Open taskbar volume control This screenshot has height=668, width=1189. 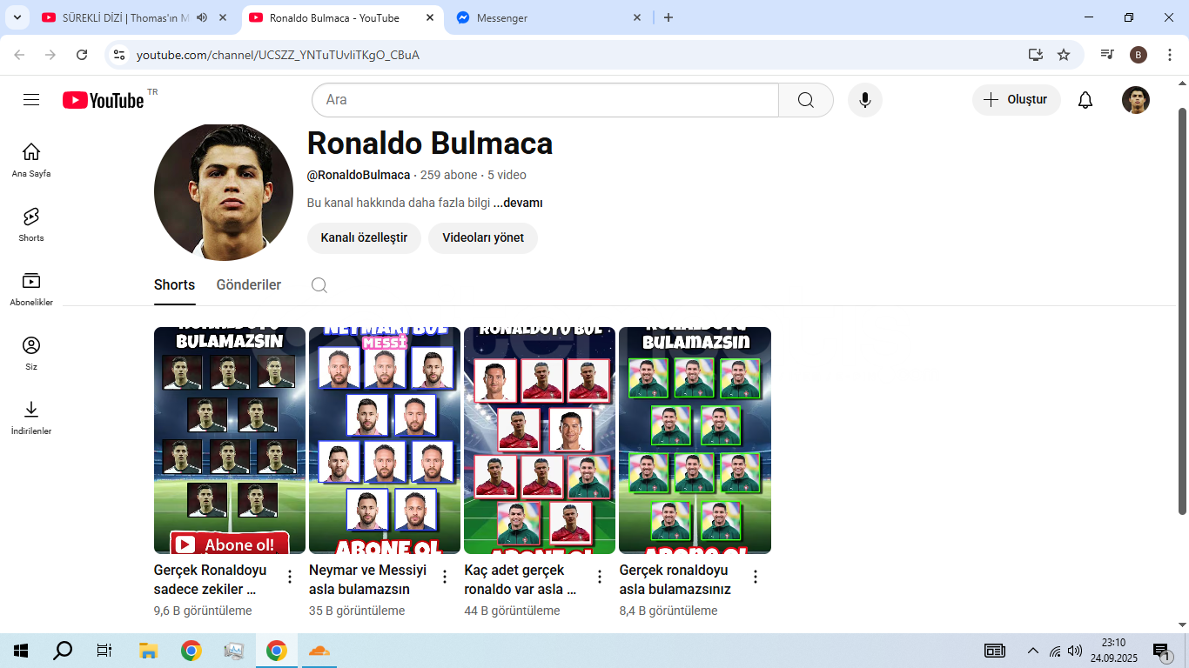click(x=1075, y=651)
